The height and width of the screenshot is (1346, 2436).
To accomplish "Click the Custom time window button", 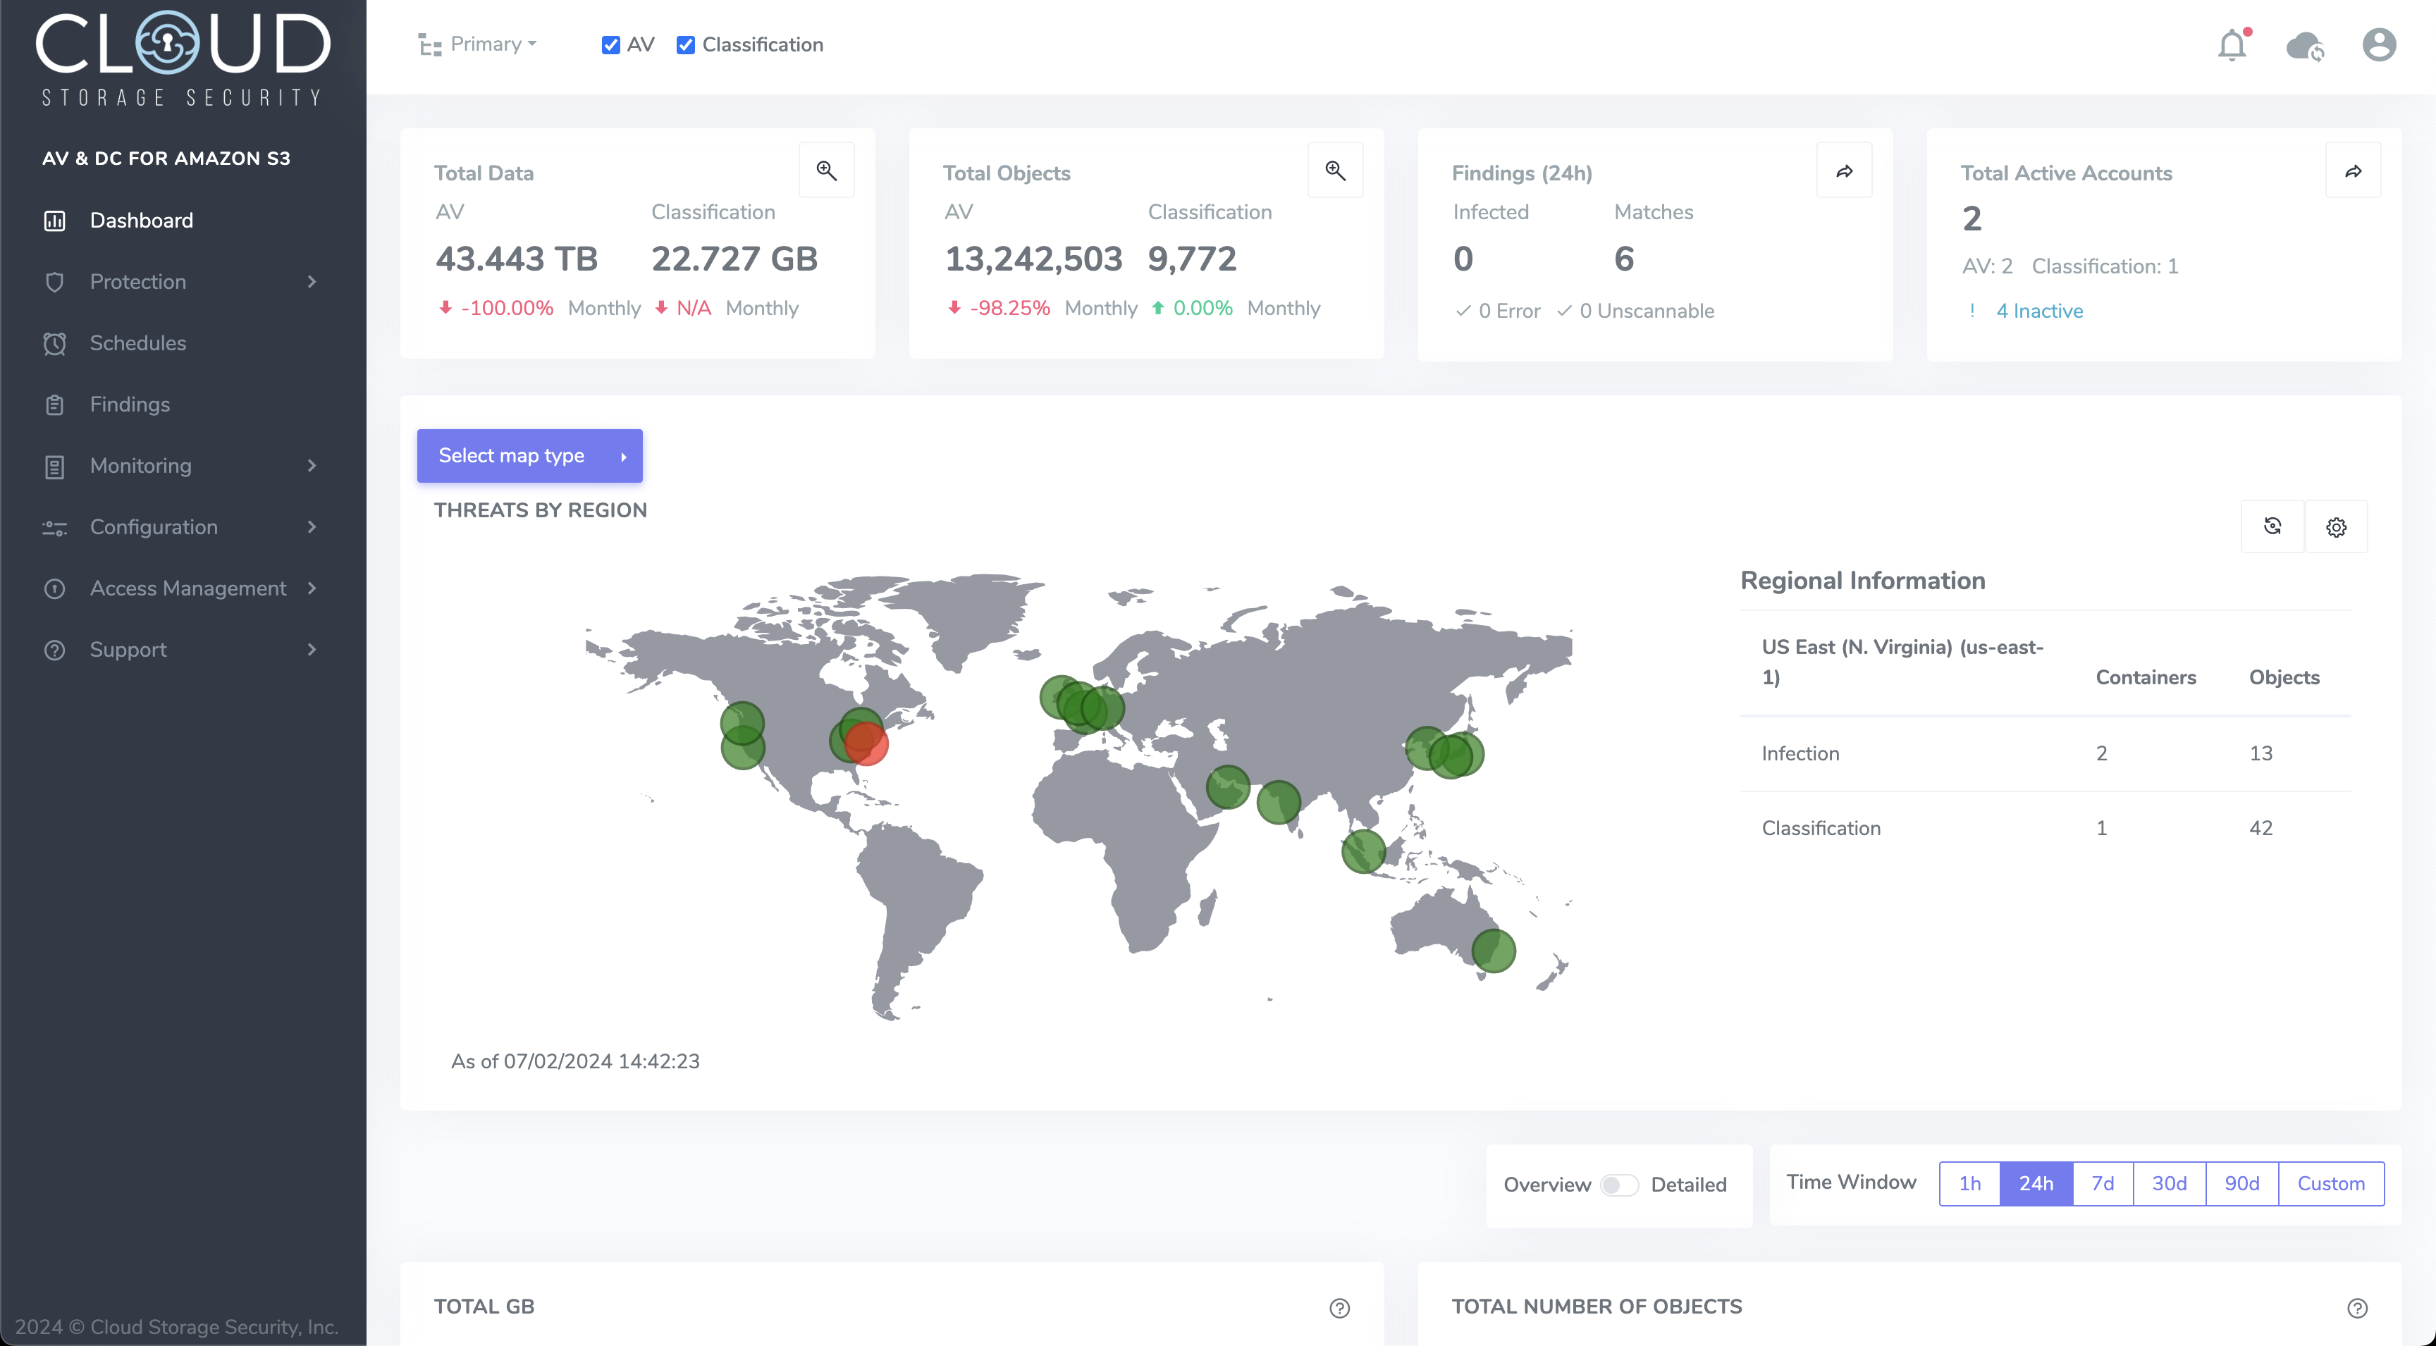I will 2330,1183.
